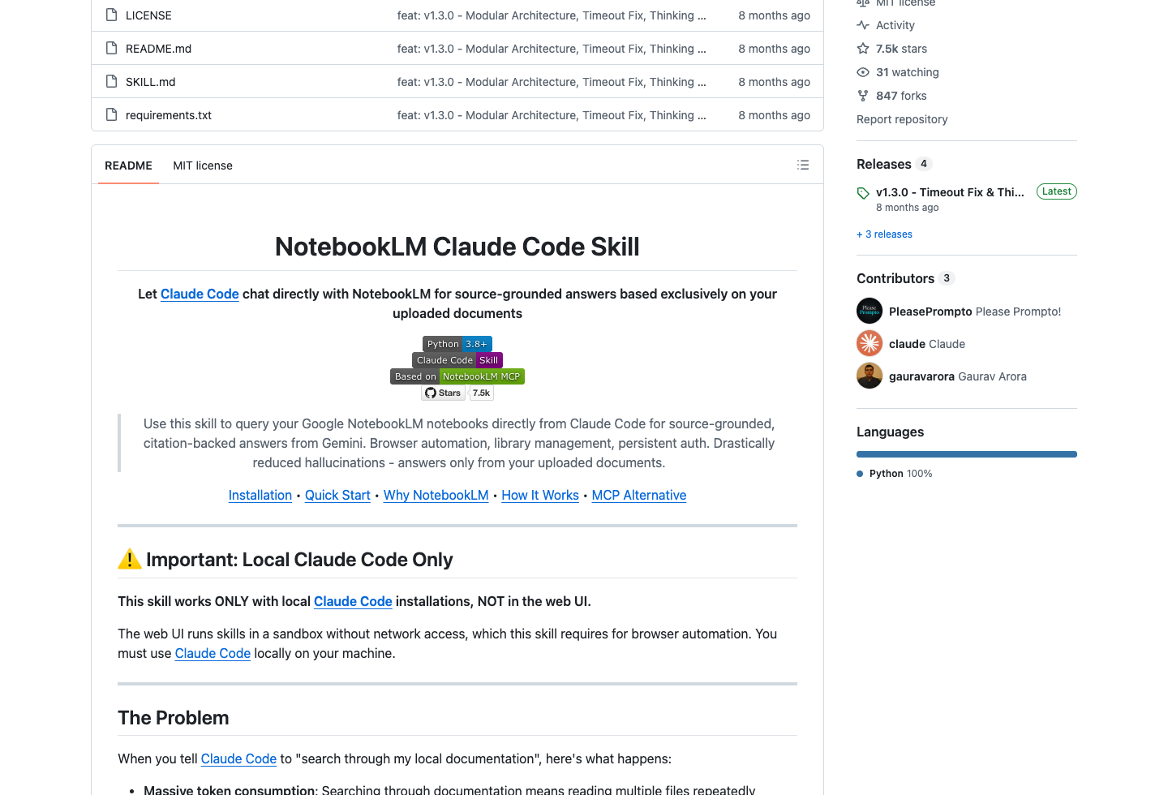Click the Activity pulse icon
Screen dimensions: 1168x795
point(863,25)
